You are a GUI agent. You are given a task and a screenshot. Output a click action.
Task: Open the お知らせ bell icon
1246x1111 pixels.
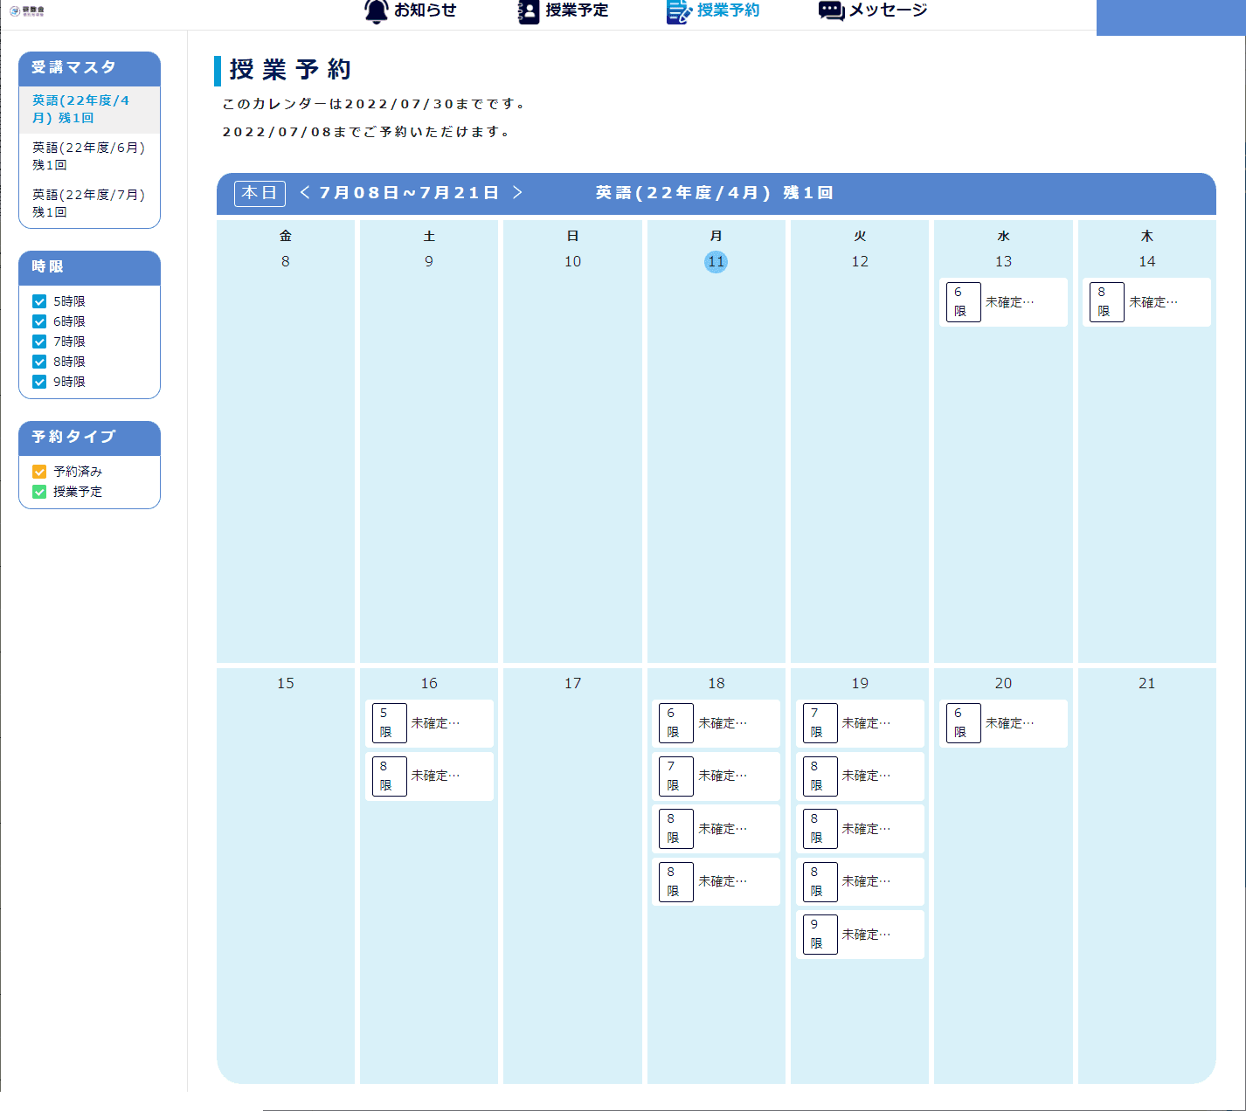pos(376,11)
